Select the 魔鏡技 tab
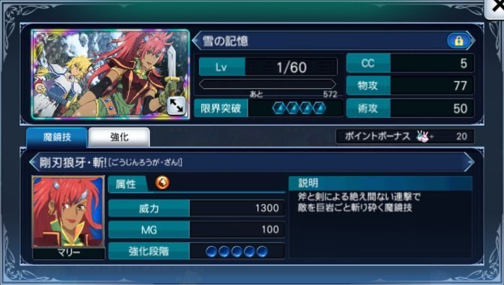This screenshot has height=285, width=504. tap(57, 137)
